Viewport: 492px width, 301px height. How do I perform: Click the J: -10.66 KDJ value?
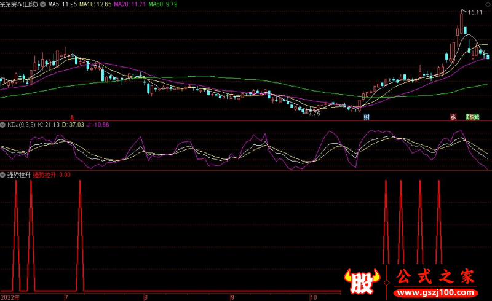point(97,125)
